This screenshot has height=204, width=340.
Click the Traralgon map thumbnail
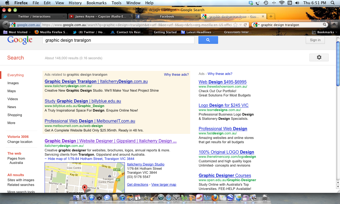(84, 177)
